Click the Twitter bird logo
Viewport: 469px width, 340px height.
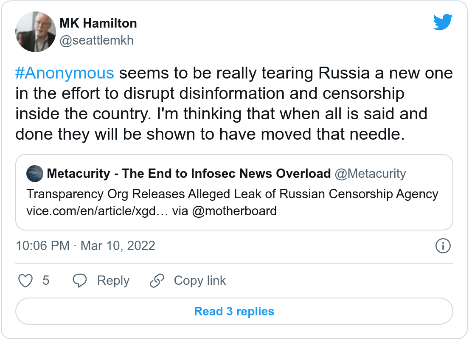point(443,22)
